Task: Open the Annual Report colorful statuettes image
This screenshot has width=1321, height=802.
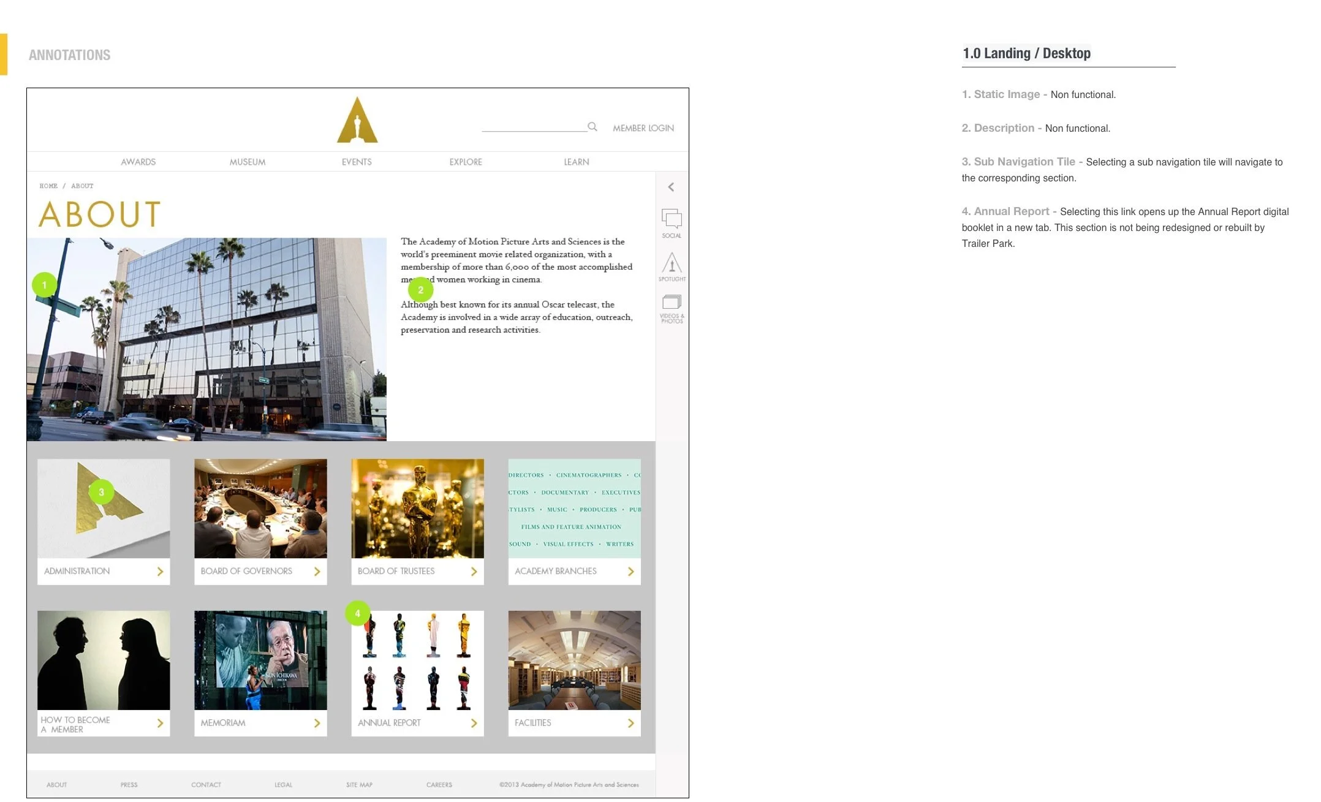Action: 417,660
